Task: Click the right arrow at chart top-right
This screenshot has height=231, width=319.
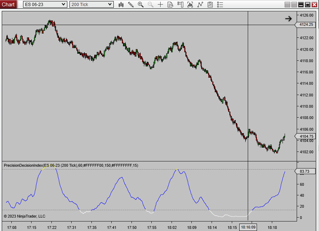Action: [289, 19]
